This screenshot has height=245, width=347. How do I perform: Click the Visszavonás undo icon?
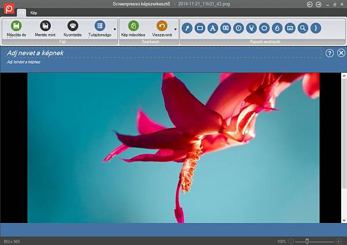coord(162,26)
